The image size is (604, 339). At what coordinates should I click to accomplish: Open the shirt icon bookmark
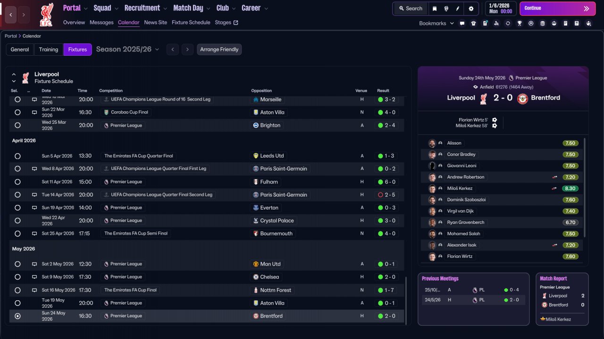tap(474, 23)
